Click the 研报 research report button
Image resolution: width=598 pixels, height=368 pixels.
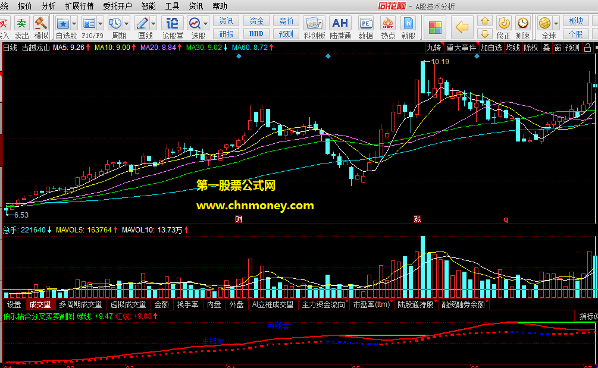pos(226,34)
